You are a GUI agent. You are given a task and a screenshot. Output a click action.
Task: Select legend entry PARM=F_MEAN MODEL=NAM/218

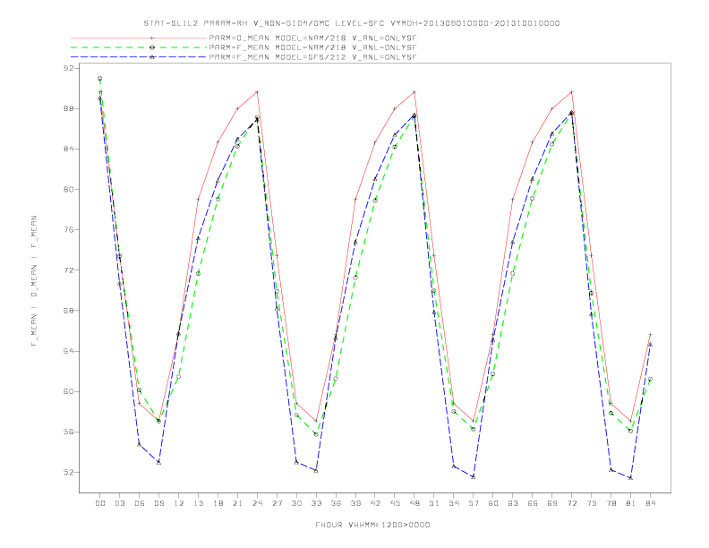click(312, 47)
